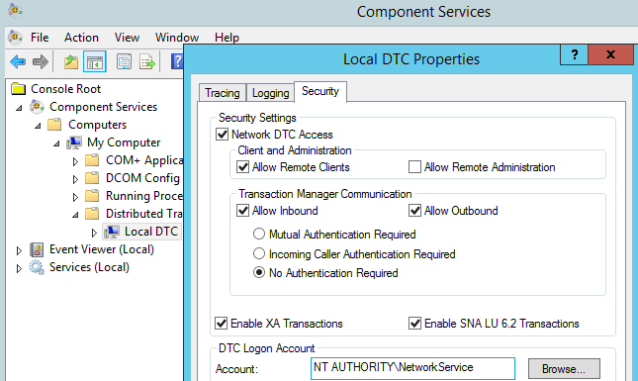Collapse the Computers tree node
This screenshot has width=638, height=381.
[38, 126]
